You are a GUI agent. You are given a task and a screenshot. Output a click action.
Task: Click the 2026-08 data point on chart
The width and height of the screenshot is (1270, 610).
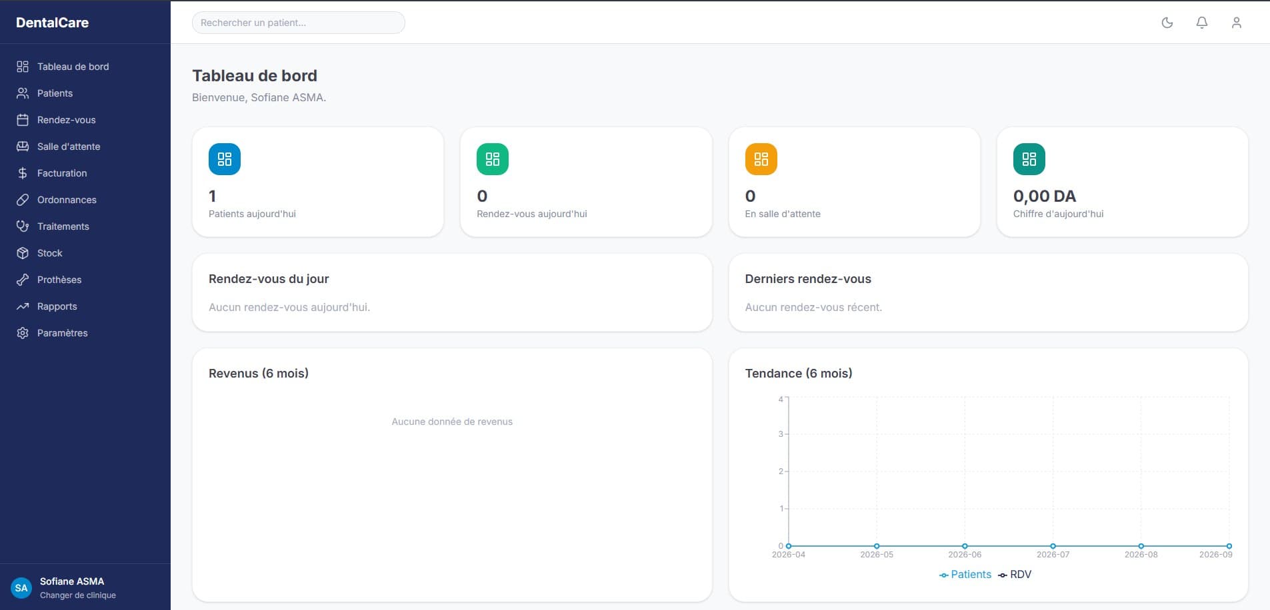(x=1141, y=546)
